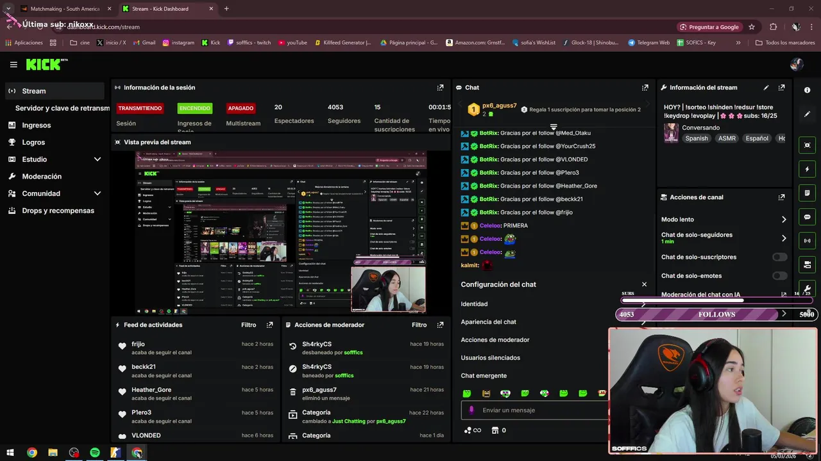This screenshot has width=821, height=461.
Task: Bookmark this page with the star icon
Action: [x=752, y=27]
